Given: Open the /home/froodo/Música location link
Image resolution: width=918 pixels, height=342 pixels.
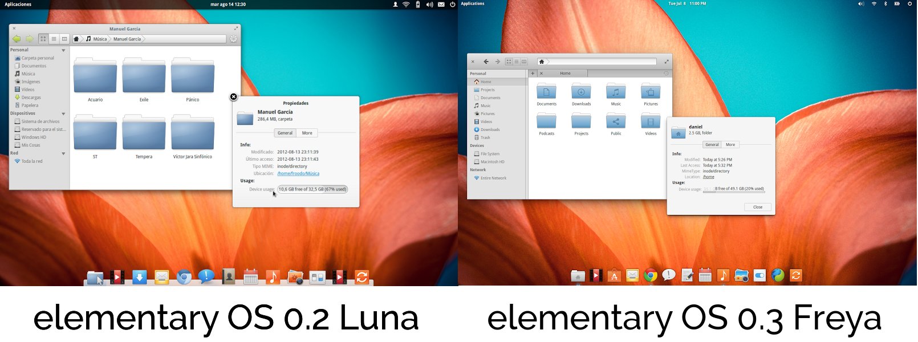Looking at the screenshot, I should tap(298, 173).
